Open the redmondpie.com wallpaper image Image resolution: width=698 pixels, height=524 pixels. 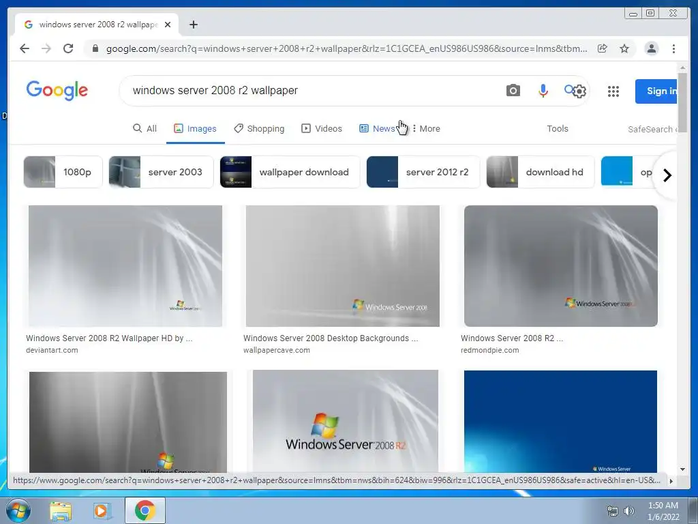click(x=560, y=266)
